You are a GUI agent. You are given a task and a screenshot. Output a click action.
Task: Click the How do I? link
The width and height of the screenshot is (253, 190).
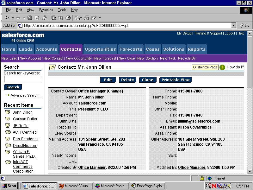(x=235, y=67)
